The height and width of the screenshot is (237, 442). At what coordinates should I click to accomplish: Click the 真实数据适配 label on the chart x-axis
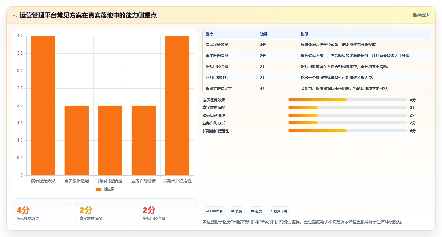pos(76,181)
